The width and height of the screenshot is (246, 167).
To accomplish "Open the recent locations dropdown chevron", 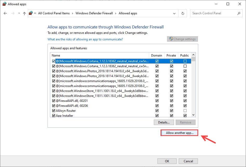I will point(19,13).
